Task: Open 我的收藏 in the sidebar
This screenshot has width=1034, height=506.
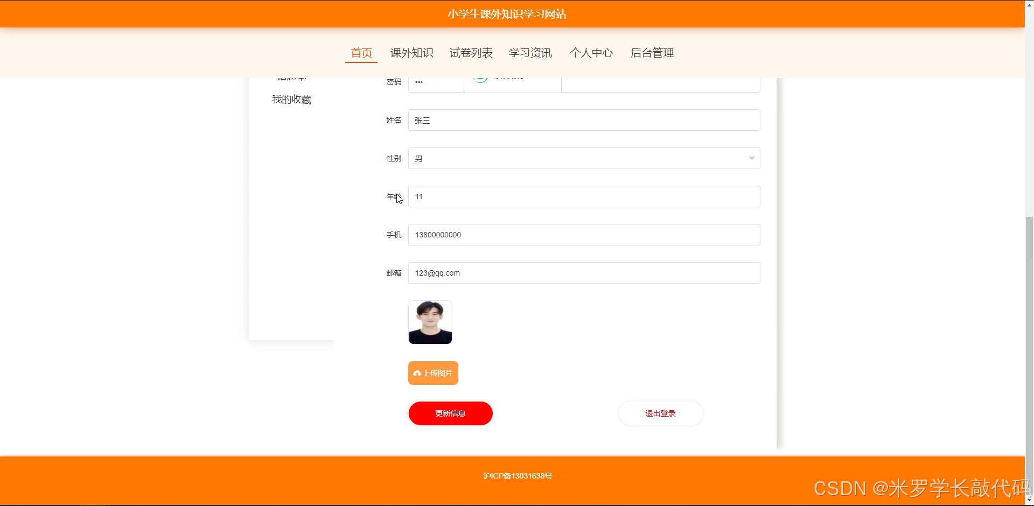Action: point(291,99)
